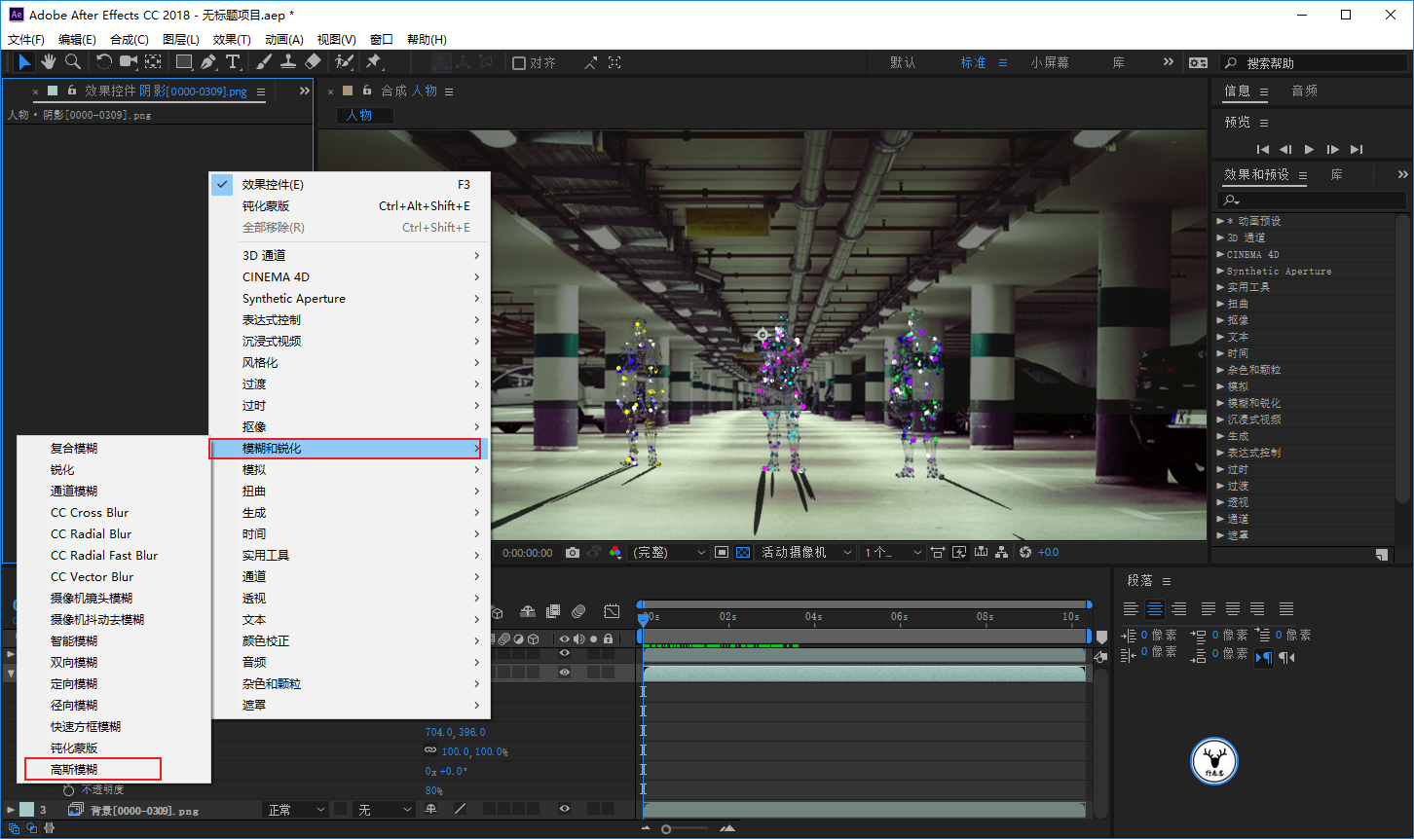The width and height of the screenshot is (1414, 839).
Task: Toggle the transparency grid button
Action: click(x=743, y=552)
